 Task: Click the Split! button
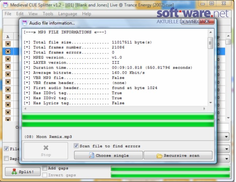pos(23,171)
